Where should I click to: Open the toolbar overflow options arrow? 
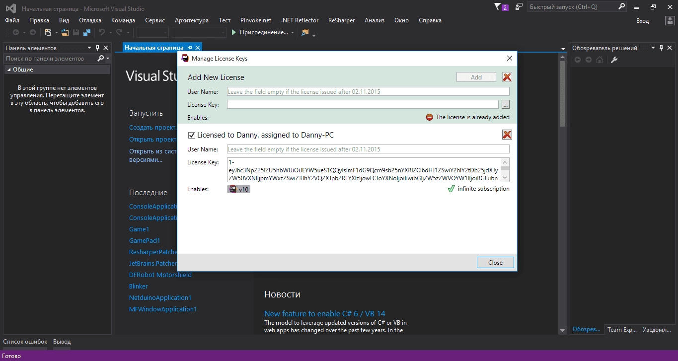point(314,34)
